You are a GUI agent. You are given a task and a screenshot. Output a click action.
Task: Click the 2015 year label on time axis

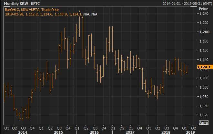click(58, 132)
